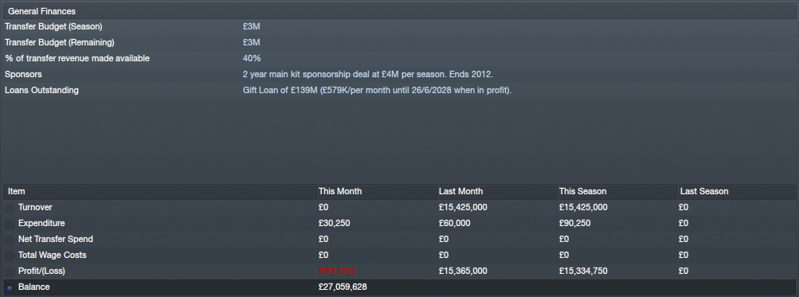Click the Transfer Budget (Season) label
The image size is (799, 297).
pyautogui.click(x=53, y=26)
